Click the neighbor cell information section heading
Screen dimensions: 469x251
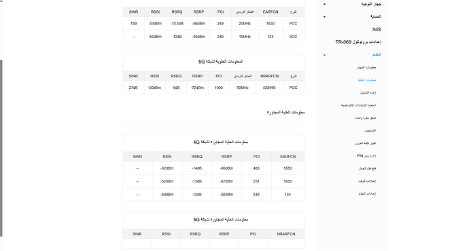285,113
